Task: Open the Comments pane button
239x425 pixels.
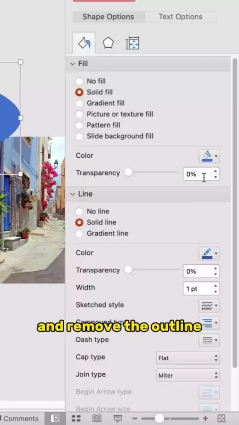Action: [x=19, y=419]
